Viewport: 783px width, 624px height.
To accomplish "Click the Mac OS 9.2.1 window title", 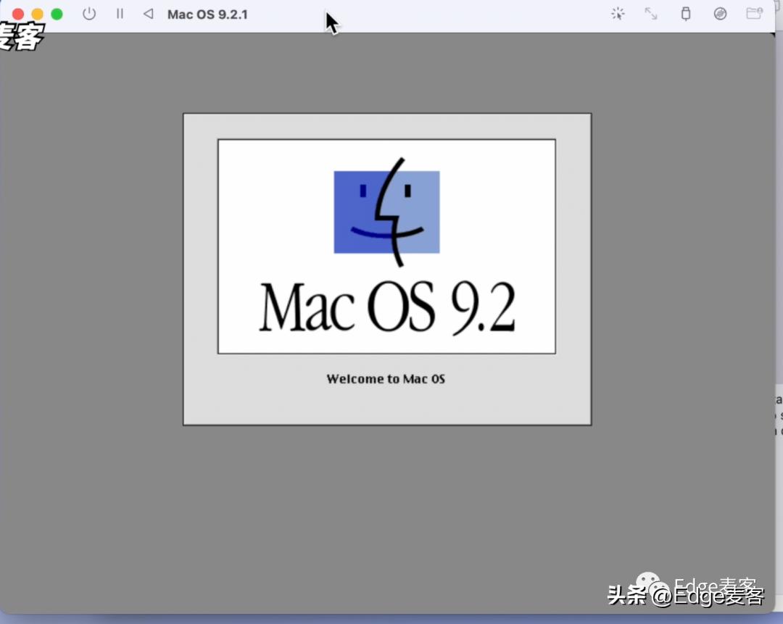I will [x=207, y=14].
